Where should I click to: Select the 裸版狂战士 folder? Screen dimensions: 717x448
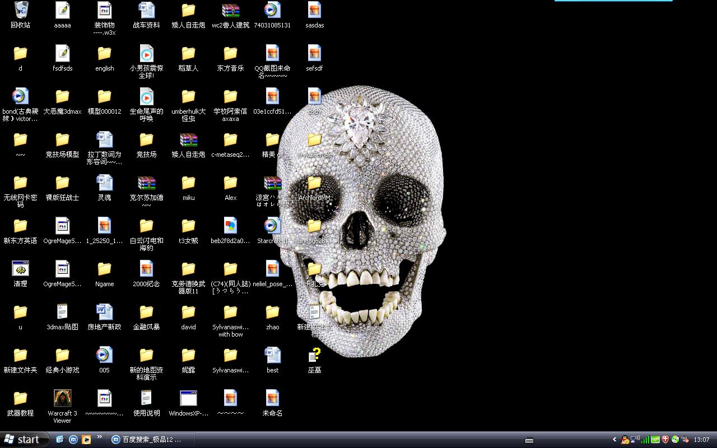[62, 183]
